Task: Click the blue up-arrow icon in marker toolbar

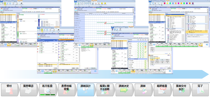Action: click(150, 3)
